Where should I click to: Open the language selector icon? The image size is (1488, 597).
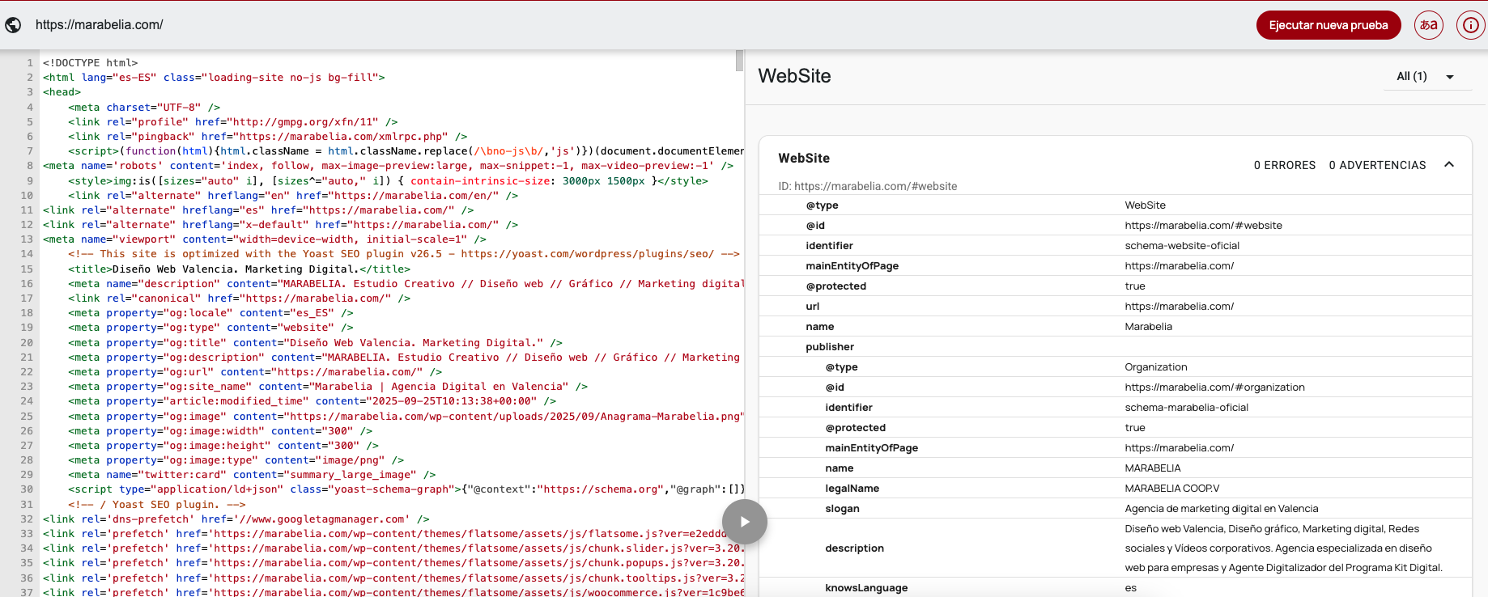(x=1429, y=25)
